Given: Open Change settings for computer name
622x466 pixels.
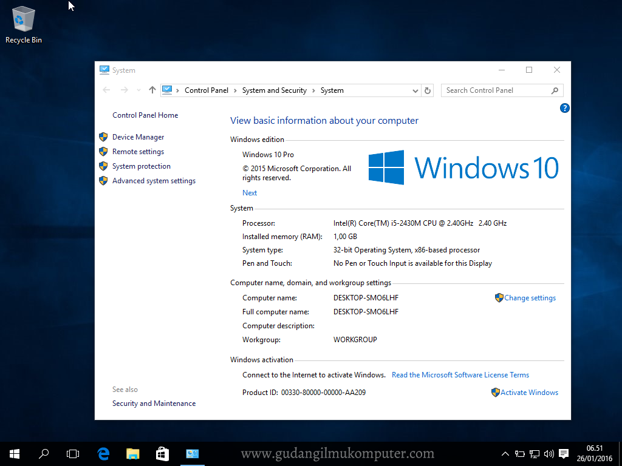Looking at the screenshot, I should [x=529, y=297].
